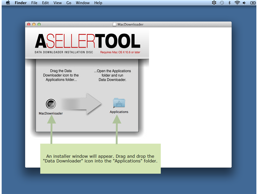Open the View menu
Viewport: 258px width, 194px height.
pyautogui.click(x=57, y=3)
